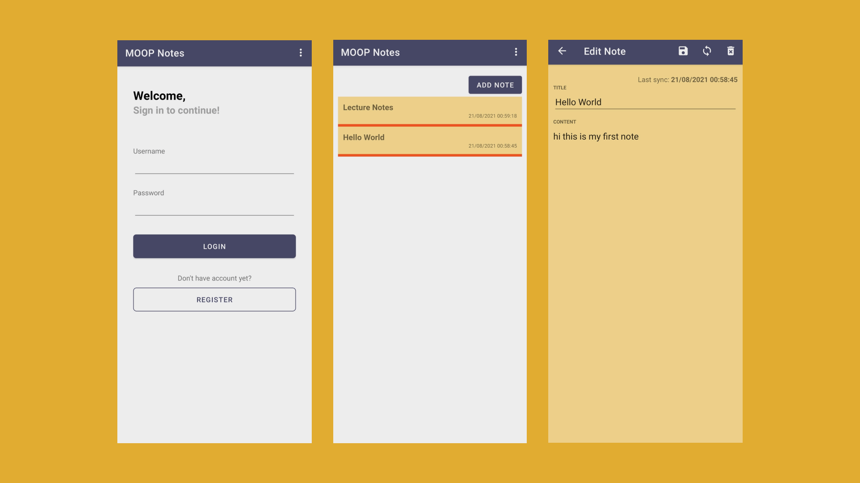
Task: Tap the ADD NOTE button
Action: tap(495, 85)
